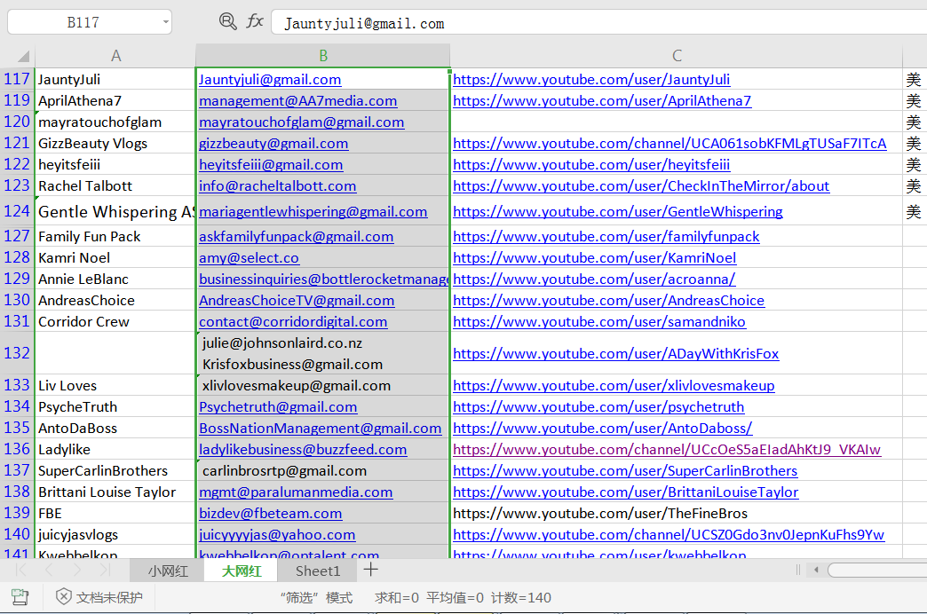Open the samandniko YouTube link
Viewport: 927px width, 614px height.
point(599,321)
